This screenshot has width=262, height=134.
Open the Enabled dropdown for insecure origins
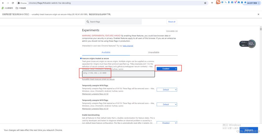click(167, 69)
